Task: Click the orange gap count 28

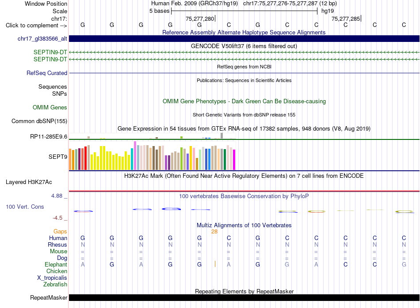Action: click(x=214, y=232)
